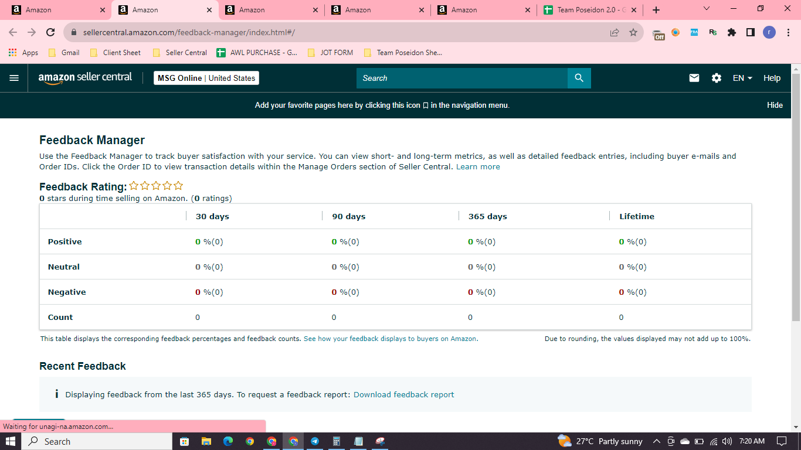This screenshot has width=801, height=450.
Task: Open Microsoft Edge from the taskbar
Action: [228, 441]
